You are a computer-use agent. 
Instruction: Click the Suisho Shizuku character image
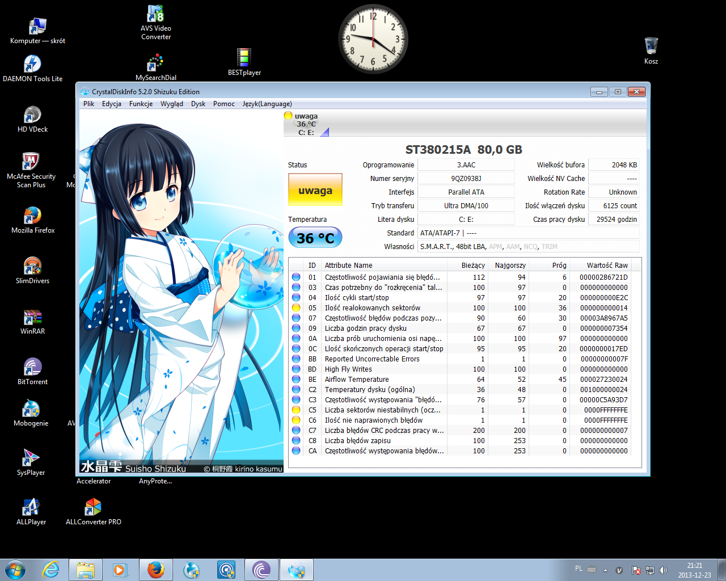pyautogui.click(x=181, y=292)
